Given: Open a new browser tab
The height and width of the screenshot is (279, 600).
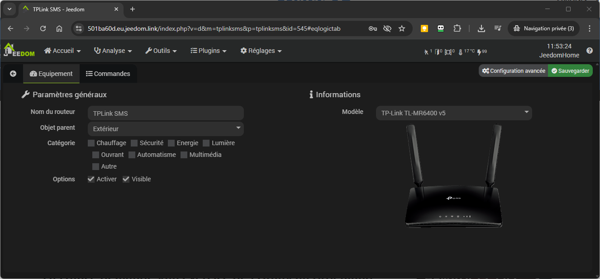Looking at the screenshot, I should [x=133, y=9].
